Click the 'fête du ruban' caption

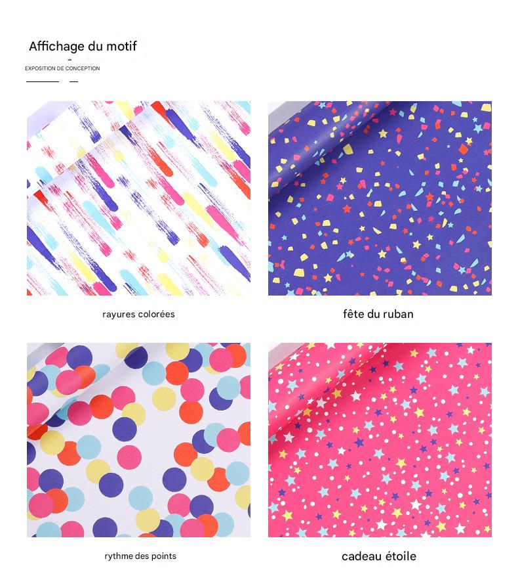378,314
